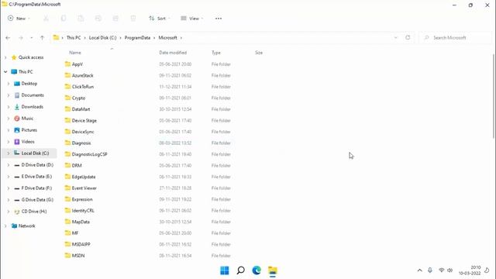Click File Explorer taskbar icon
Image resolution: width=496 pixels, height=279 pixels.
click(273, 270)
